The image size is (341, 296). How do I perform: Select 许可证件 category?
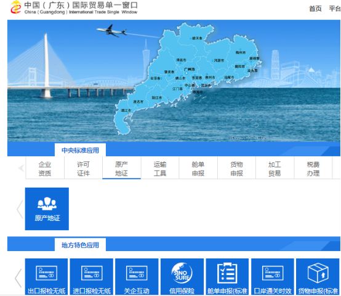coord(83,169)
